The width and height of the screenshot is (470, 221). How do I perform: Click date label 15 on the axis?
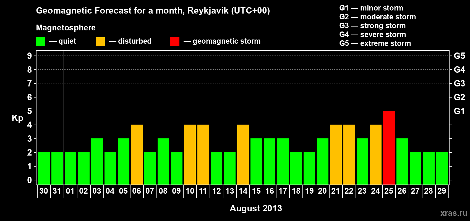pyautogui.click(x=256, y=191)
